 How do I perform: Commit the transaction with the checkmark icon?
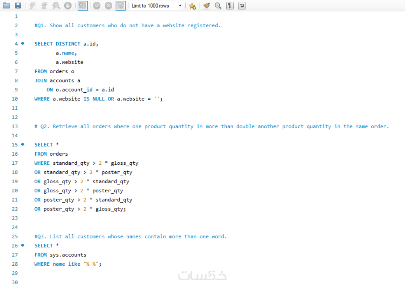pyautogui.click(x=97, y=6)
